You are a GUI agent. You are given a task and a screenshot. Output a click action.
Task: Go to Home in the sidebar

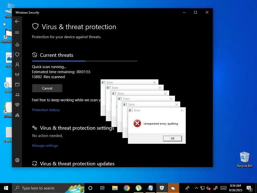pyautogui.click(x=17, y=45)
